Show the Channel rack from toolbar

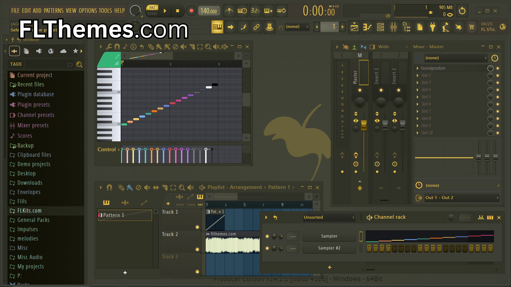(380, 27)
